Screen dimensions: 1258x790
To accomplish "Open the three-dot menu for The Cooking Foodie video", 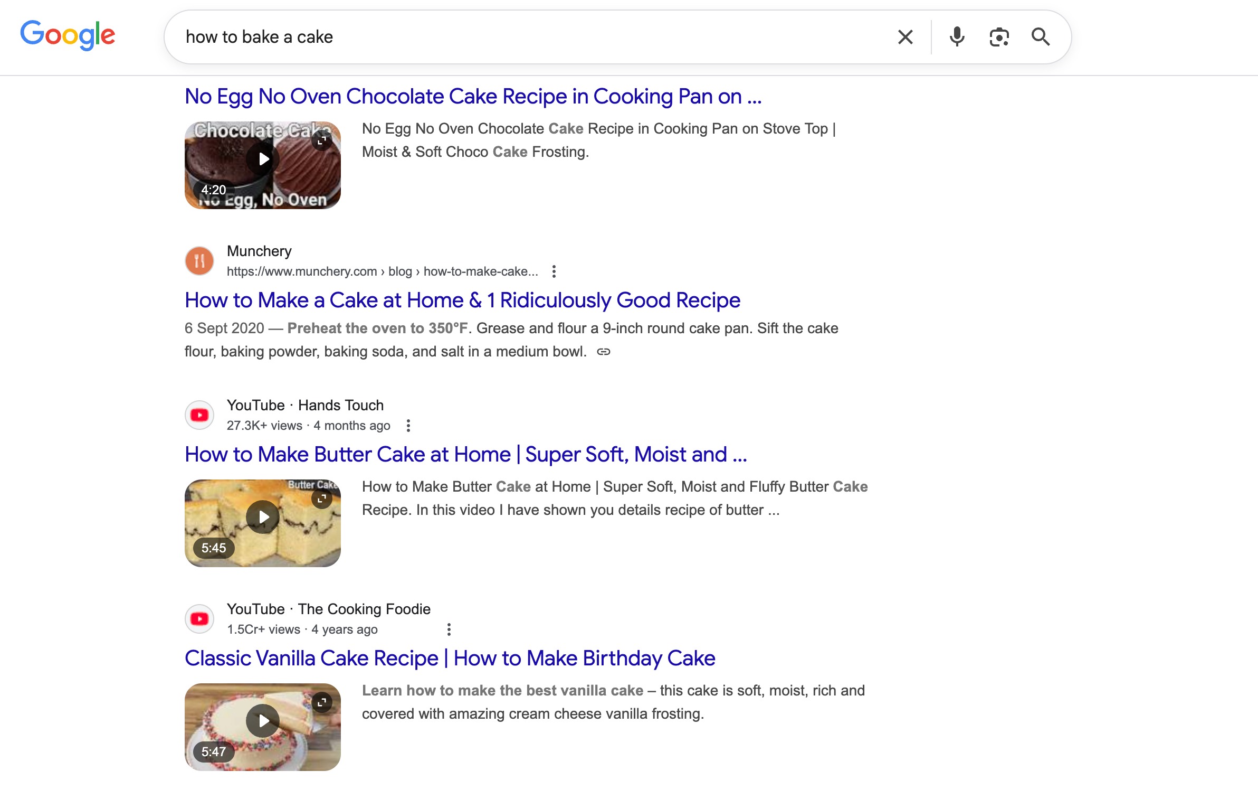I will click(x=449, y=628).
